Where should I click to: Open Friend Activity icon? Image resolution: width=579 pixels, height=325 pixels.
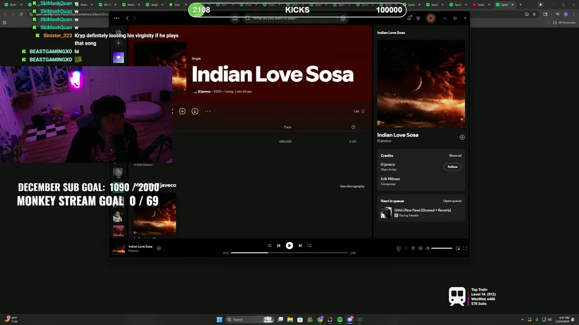pyautogui.click(x=418, y=19)
